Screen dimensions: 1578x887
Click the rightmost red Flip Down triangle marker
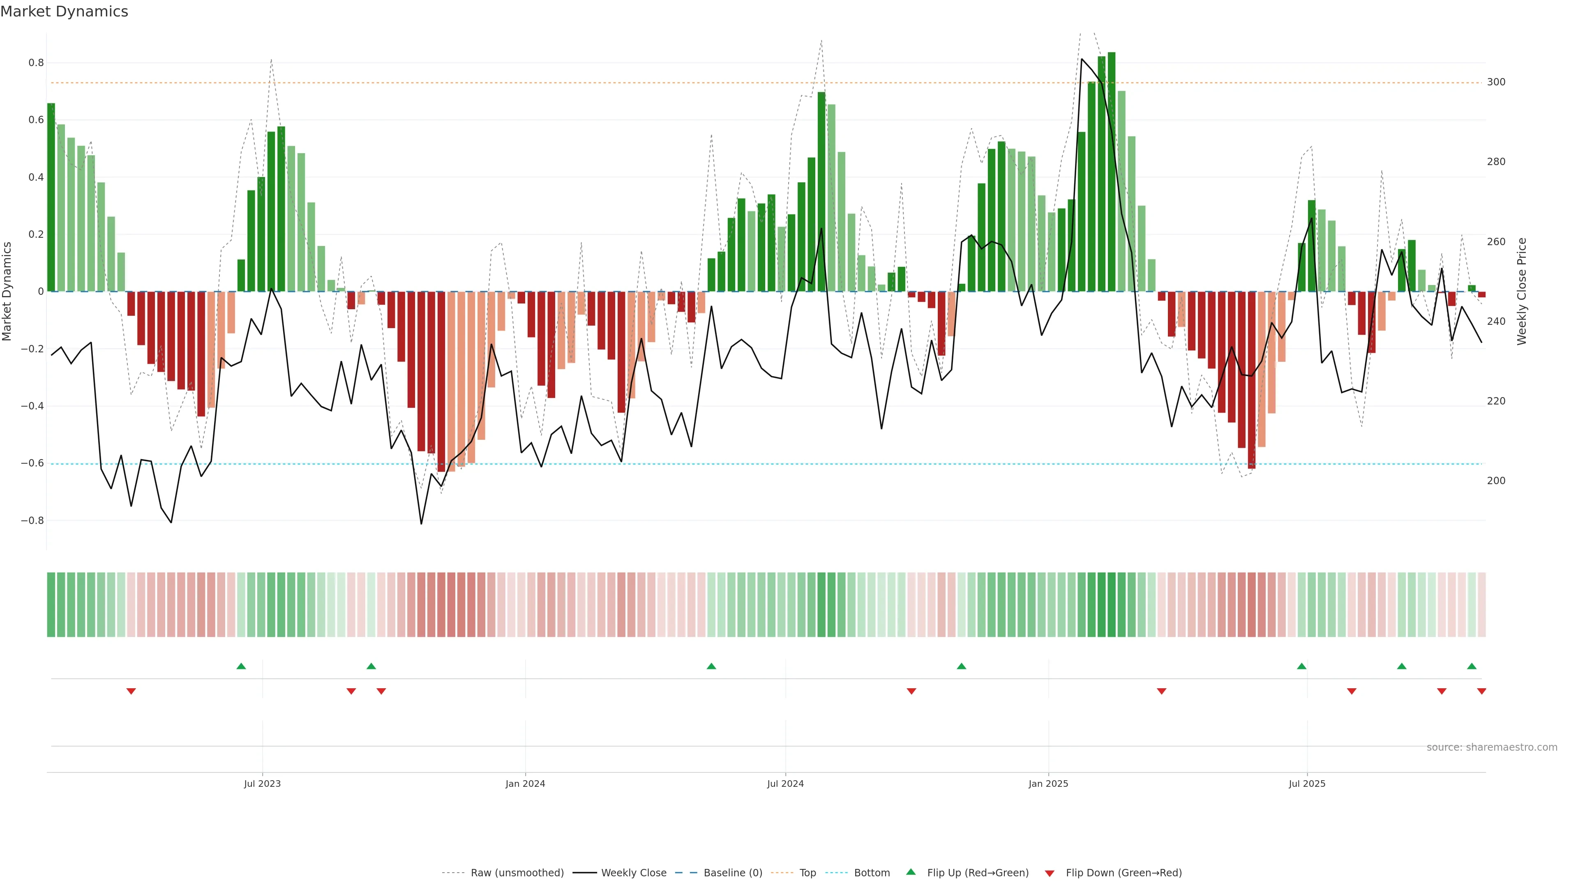pyautogui.click(x=1481, y=691)
